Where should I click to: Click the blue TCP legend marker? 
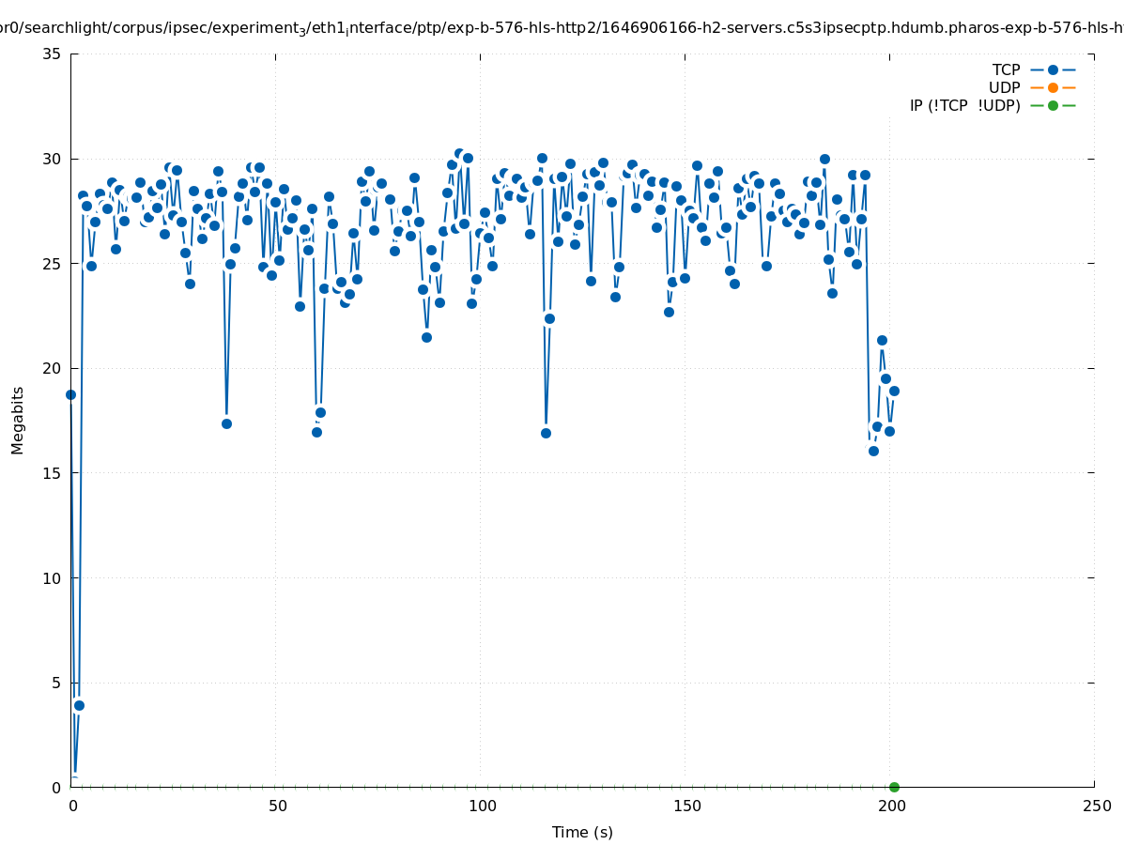coord(1053,69)
